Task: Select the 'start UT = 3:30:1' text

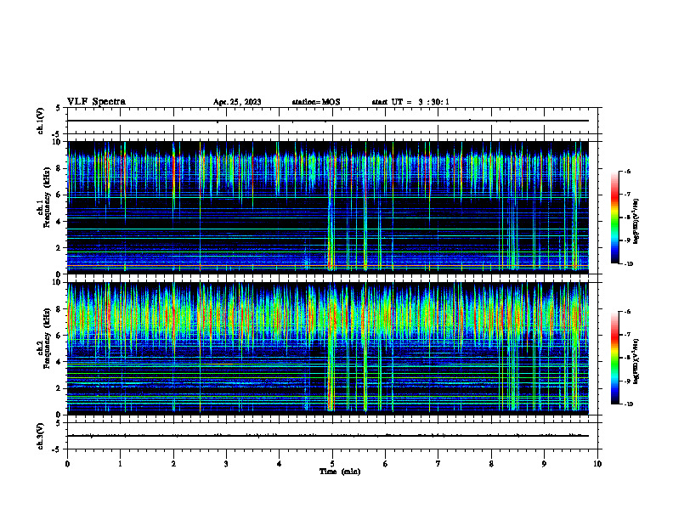Action: 410,102
